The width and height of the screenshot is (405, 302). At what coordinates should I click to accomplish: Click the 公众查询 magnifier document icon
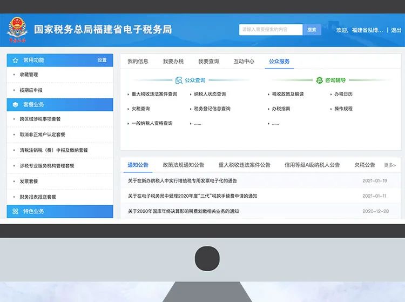(x=179, y=80)
